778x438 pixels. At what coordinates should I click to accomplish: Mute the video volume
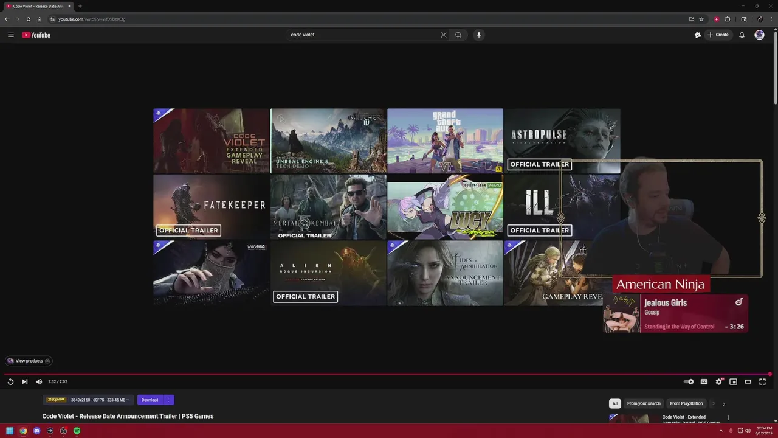point(39,381)
